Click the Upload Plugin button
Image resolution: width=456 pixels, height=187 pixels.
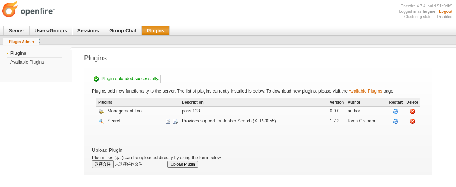[183, 164]
